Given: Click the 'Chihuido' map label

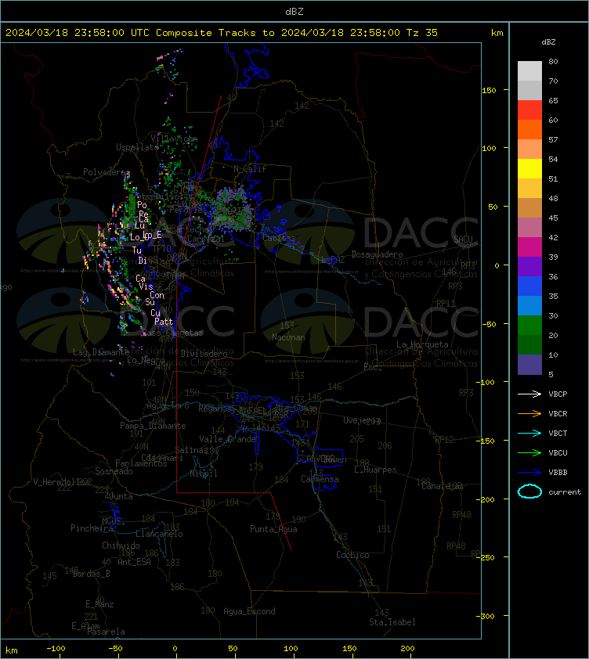Looking at the screenshot, I should [121, 545].
